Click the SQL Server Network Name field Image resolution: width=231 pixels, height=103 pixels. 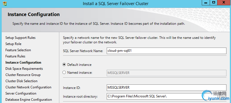click(167, 51)
